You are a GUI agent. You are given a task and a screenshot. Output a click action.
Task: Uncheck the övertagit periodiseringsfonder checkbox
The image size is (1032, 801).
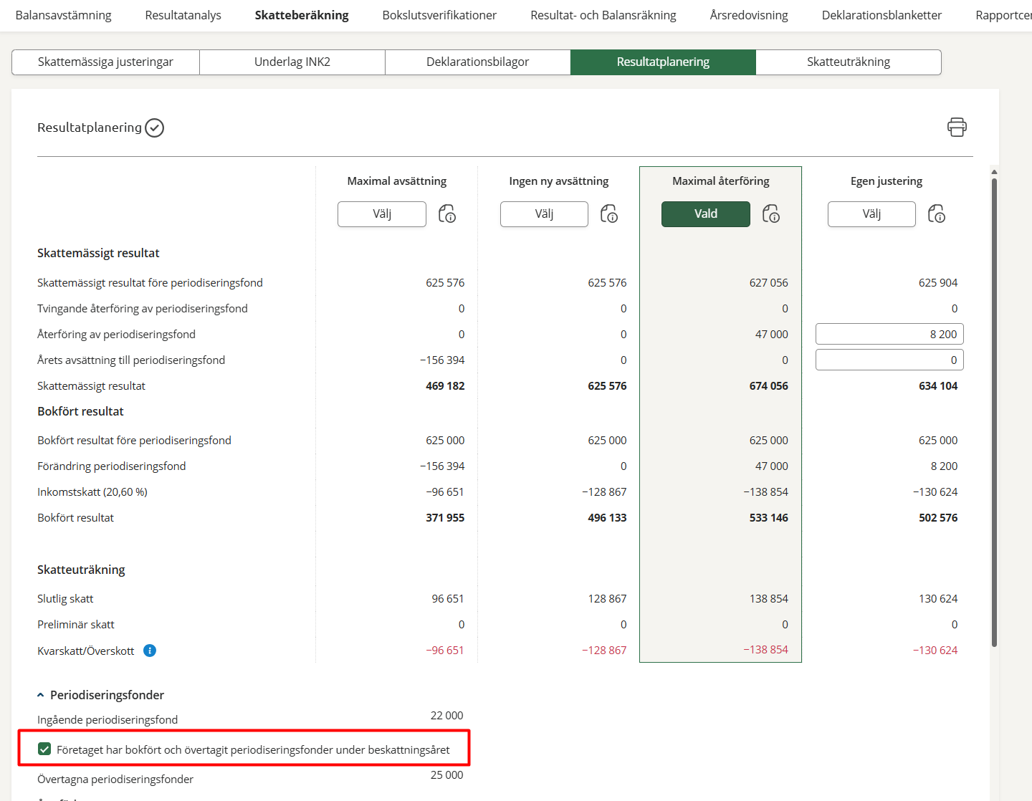(x=44, y=749)
